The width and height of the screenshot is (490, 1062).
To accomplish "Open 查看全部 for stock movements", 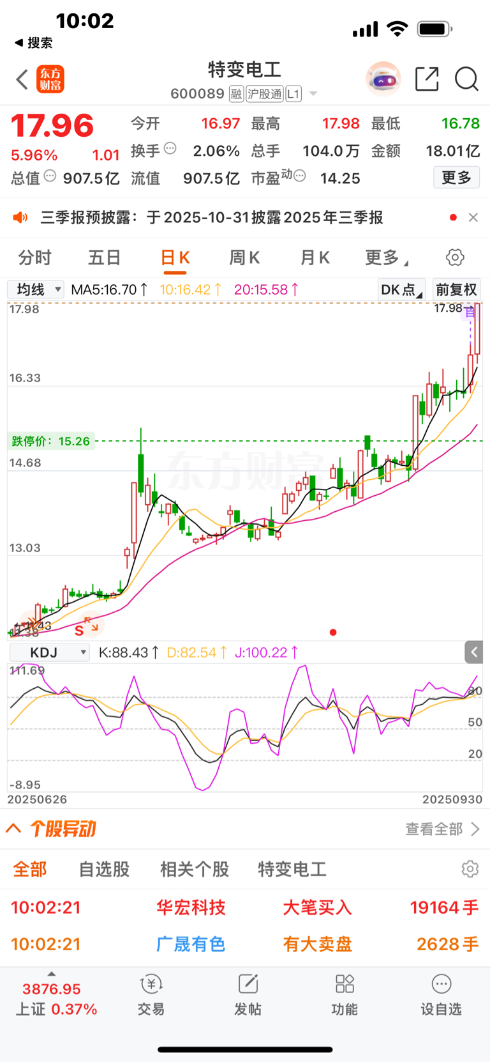I will point(443,829).
